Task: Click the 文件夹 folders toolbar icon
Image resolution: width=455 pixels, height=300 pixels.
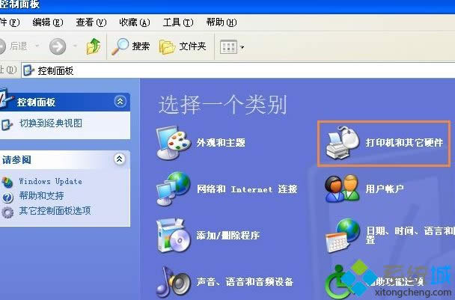Action: click(167, 46)
